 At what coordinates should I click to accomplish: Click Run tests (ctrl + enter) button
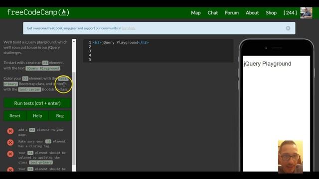coord(37,103)
